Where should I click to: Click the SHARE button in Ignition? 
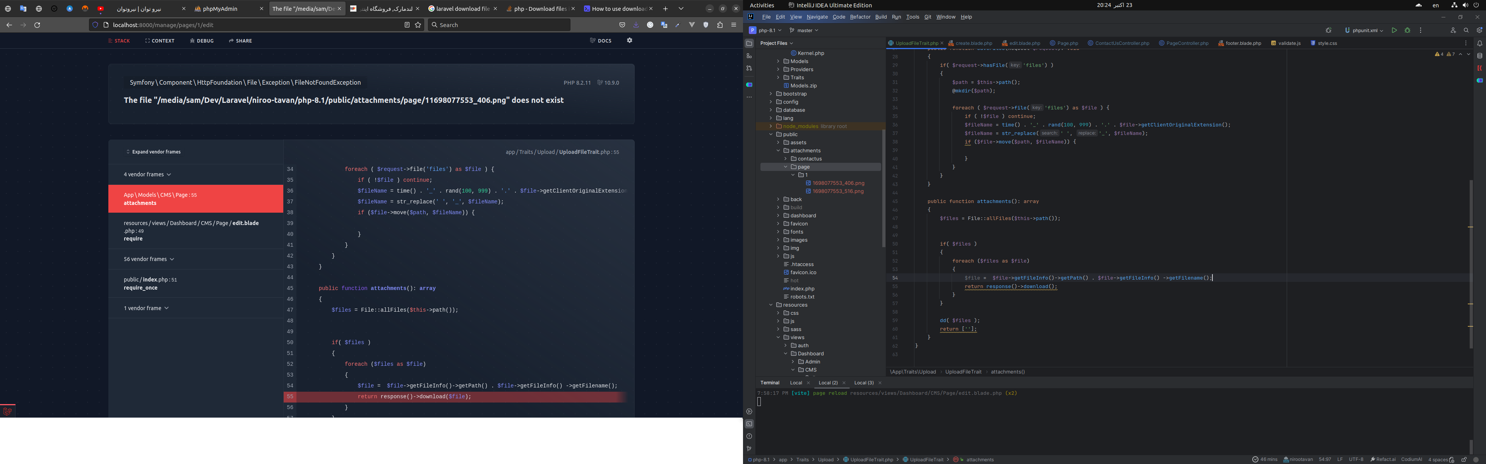(240, 41)
